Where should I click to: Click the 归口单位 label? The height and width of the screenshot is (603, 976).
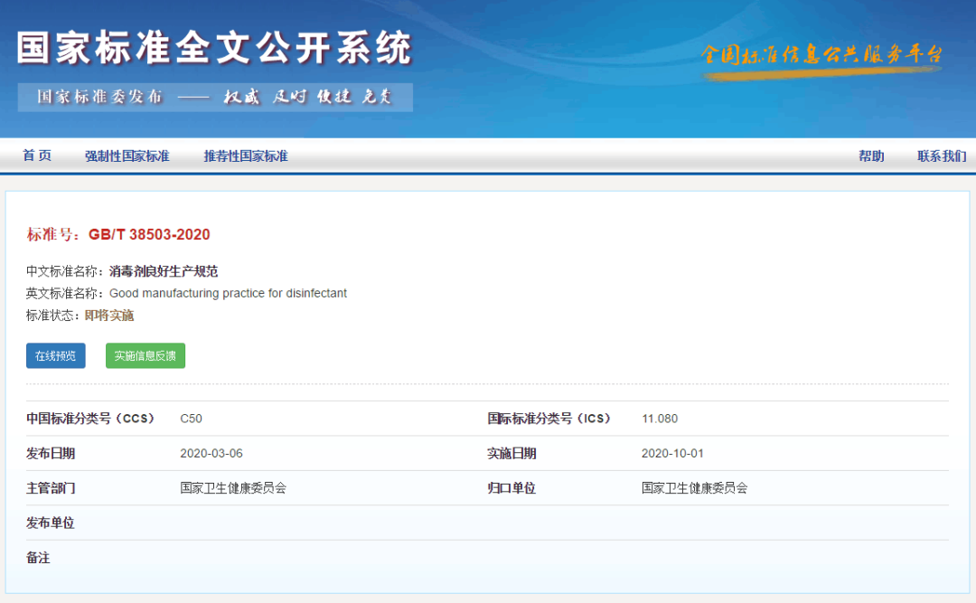[x=511, y=488]
